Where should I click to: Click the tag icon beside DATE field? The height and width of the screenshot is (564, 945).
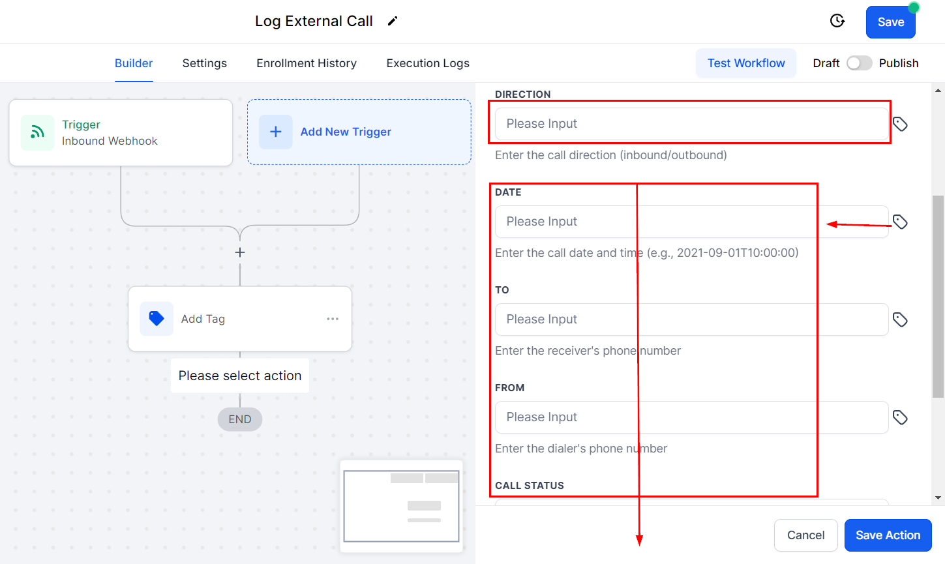tap(900, 222)
